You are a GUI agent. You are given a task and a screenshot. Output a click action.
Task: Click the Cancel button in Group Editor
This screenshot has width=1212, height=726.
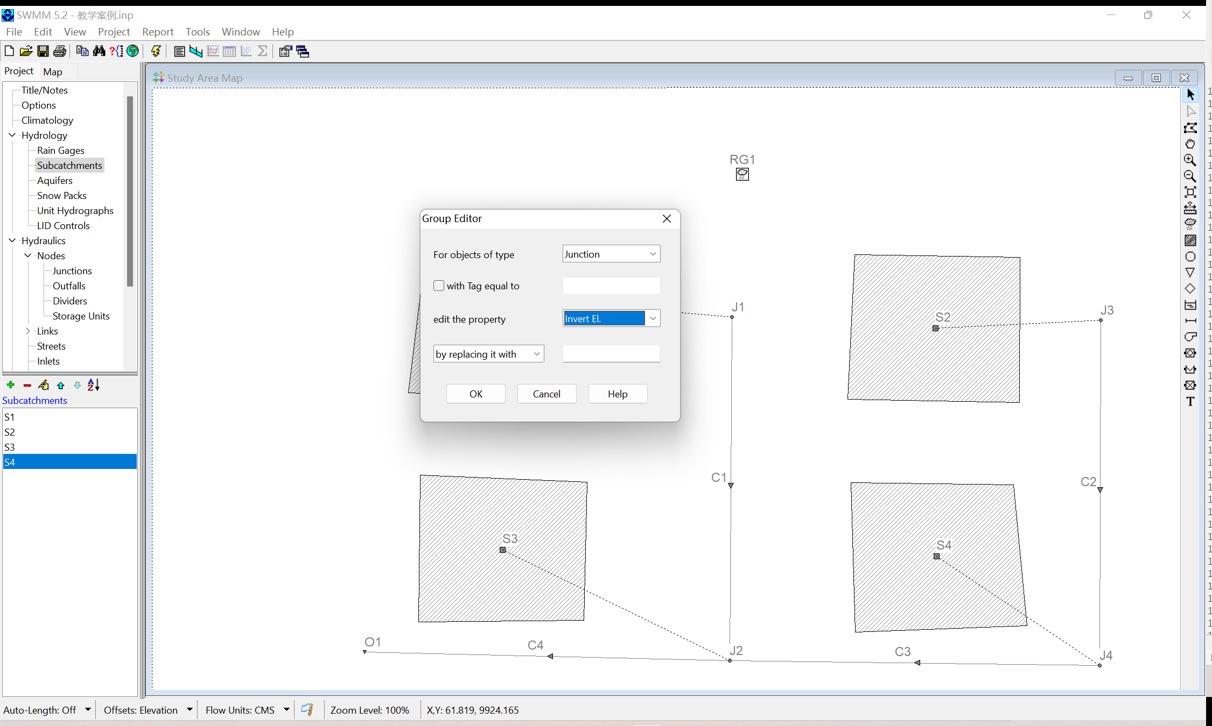(547, 394)
